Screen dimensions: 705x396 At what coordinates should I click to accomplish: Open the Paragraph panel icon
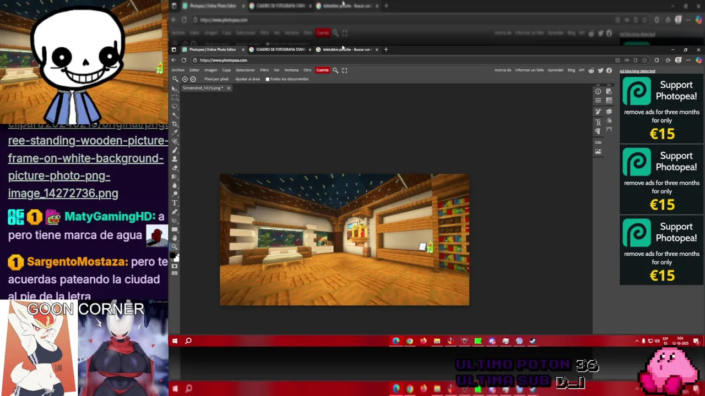point(598,131)
